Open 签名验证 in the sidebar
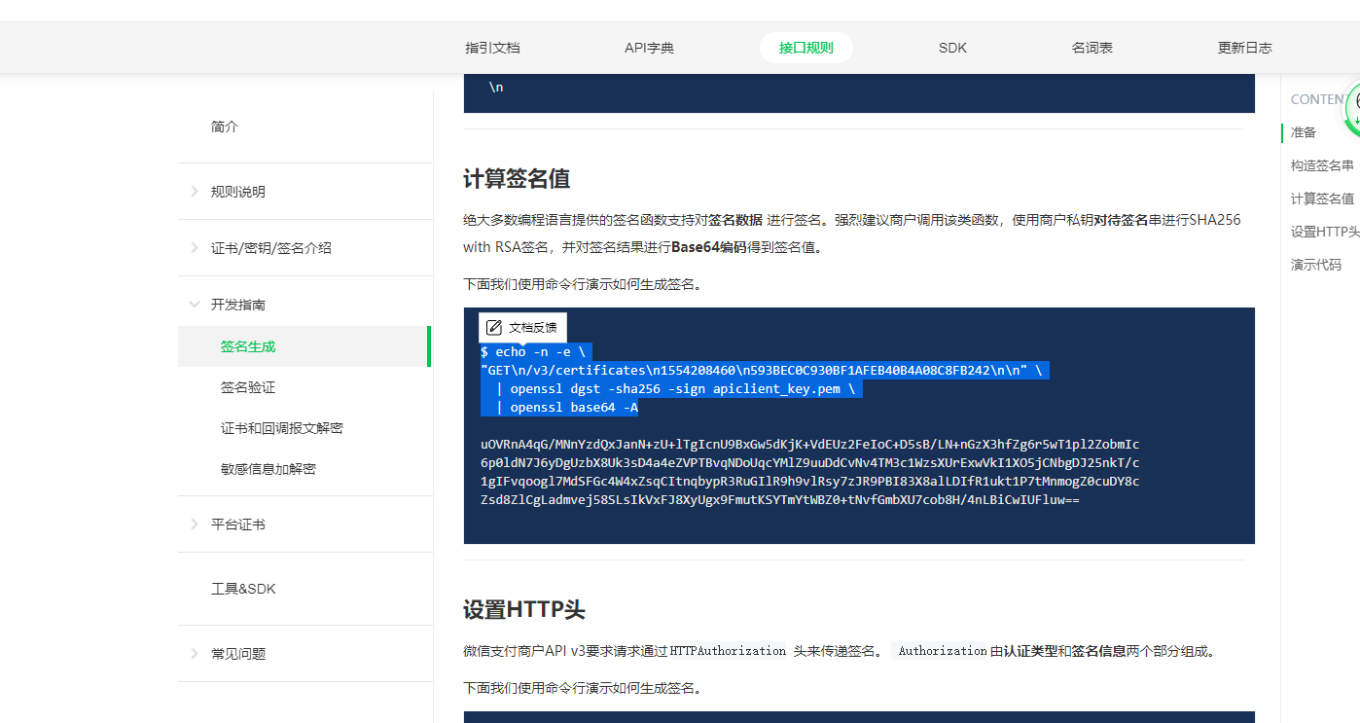The width and height of the screenshot is (1360, 723). tap(248, 387)
